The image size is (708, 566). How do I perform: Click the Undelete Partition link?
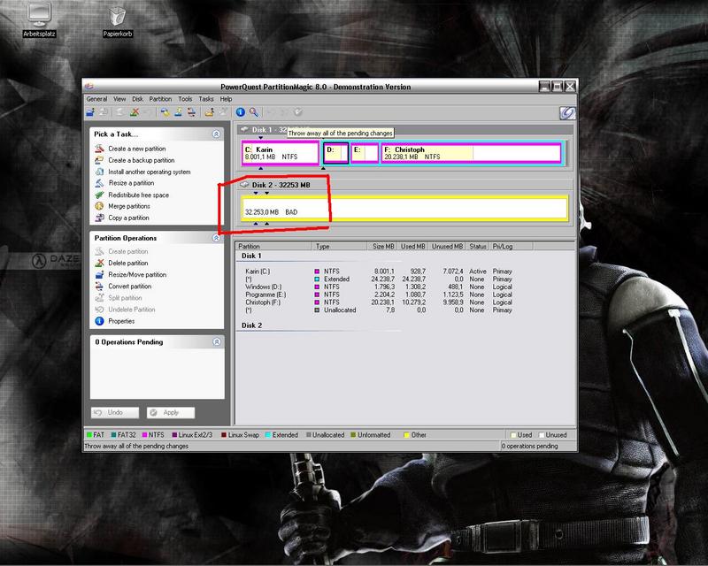point(131,310)
